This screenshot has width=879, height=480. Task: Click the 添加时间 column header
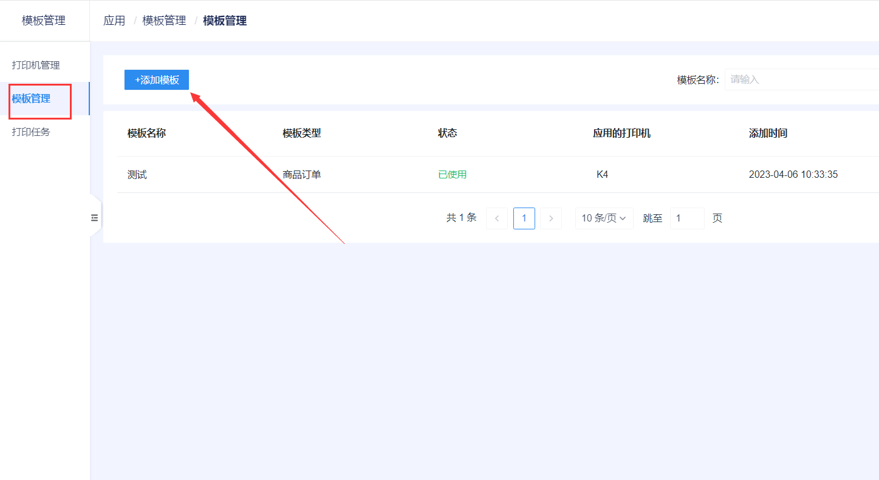pyautogui.click(x=768, y=134)
